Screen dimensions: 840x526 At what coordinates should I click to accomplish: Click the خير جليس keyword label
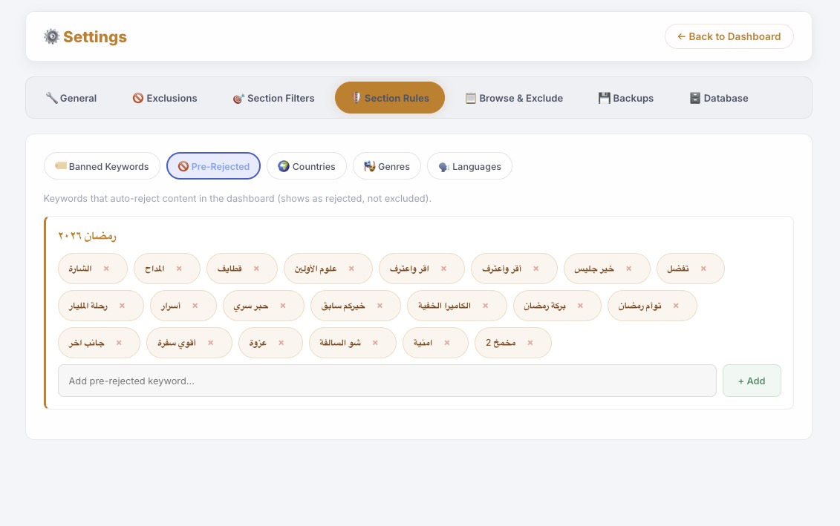tap(594, 269)
